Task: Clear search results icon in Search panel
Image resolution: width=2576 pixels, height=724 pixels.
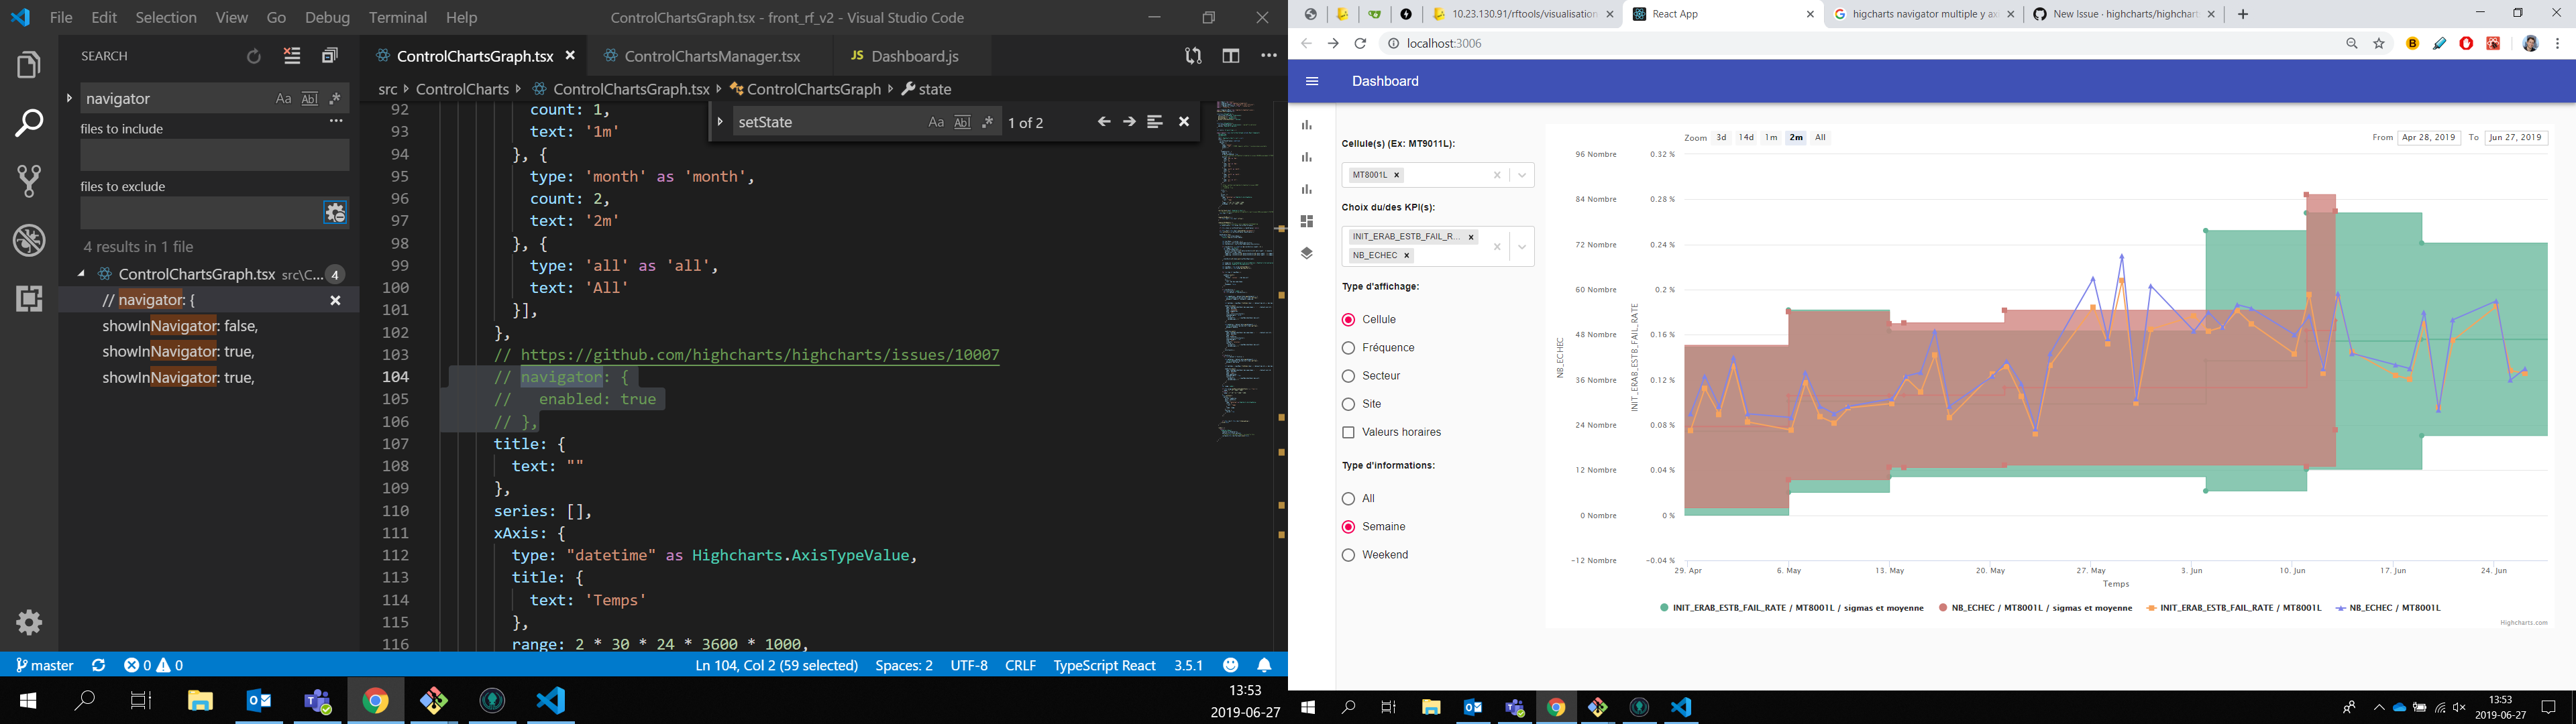Action: tap(292, 57)
